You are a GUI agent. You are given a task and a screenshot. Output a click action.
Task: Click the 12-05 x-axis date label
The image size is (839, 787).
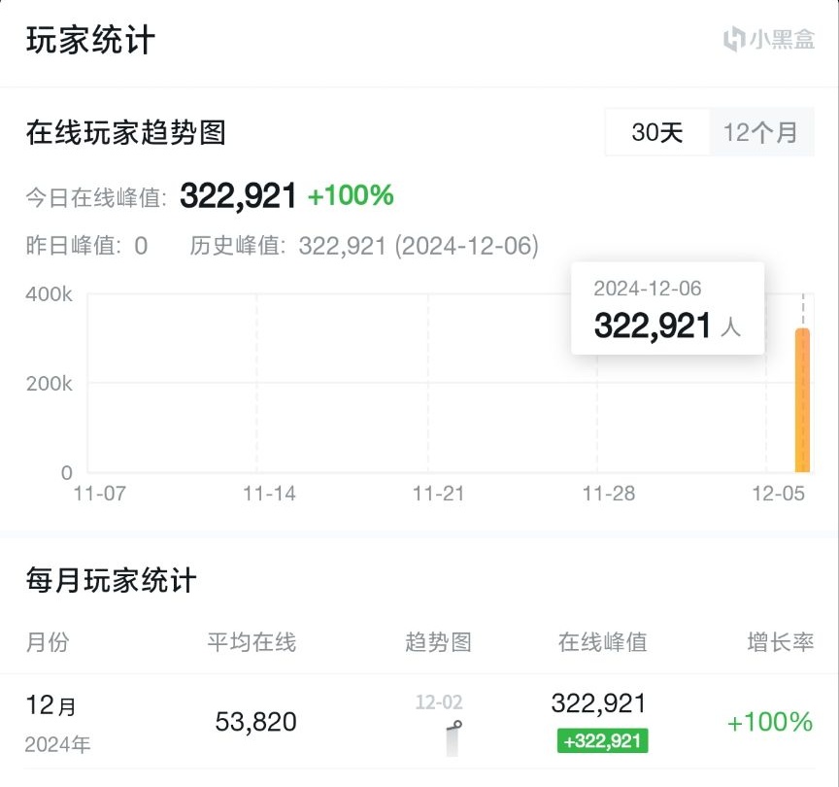click(x=779, y=494)
